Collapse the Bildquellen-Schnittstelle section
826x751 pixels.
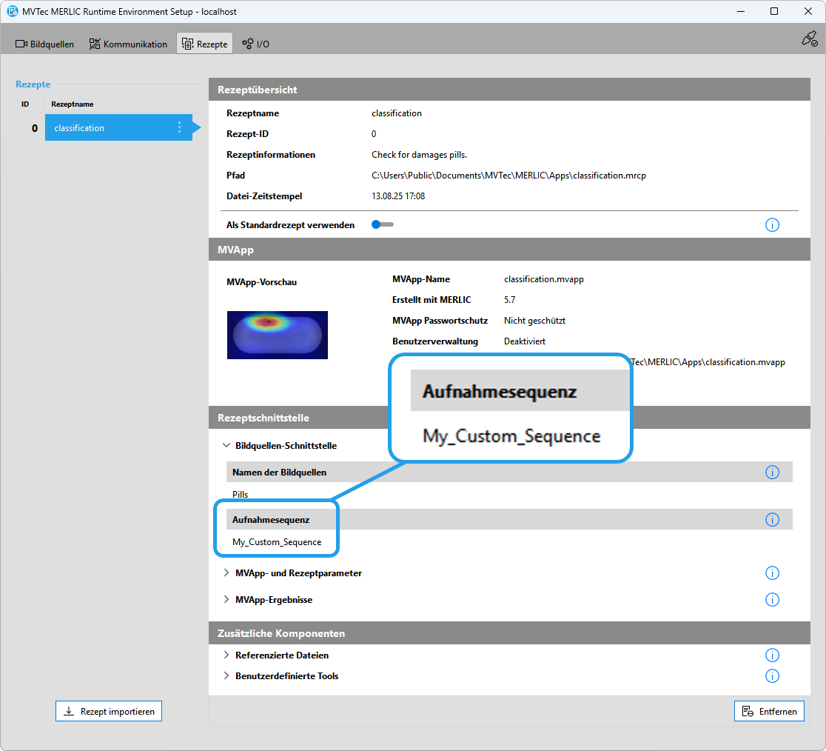[x=226, y=446]
